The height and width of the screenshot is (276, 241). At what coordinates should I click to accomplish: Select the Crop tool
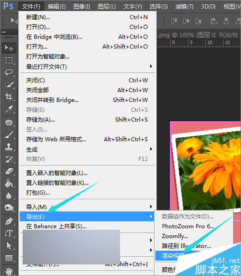click(9, 96)
